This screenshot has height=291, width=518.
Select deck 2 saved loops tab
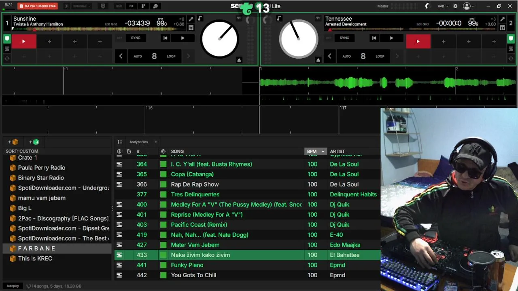tap(511, 59)
